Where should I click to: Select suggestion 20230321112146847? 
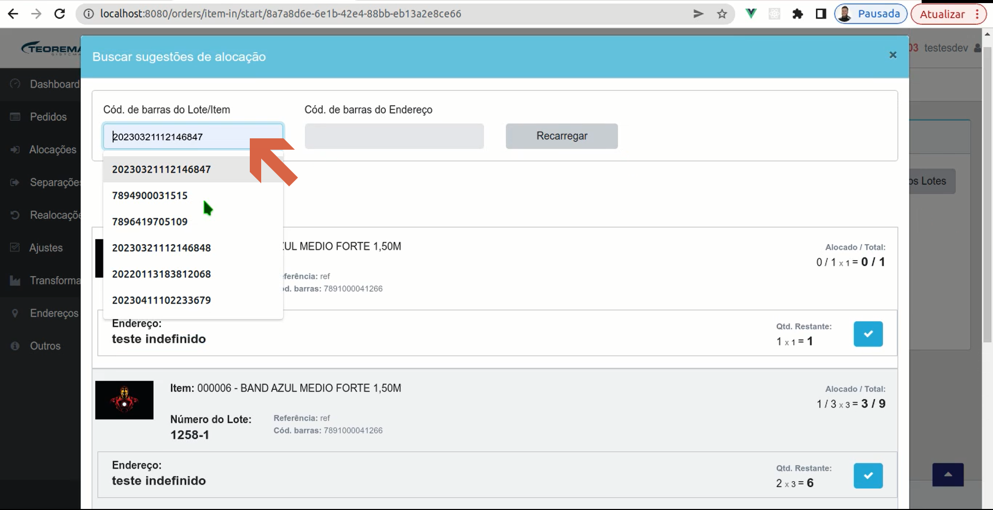[193, 169]
